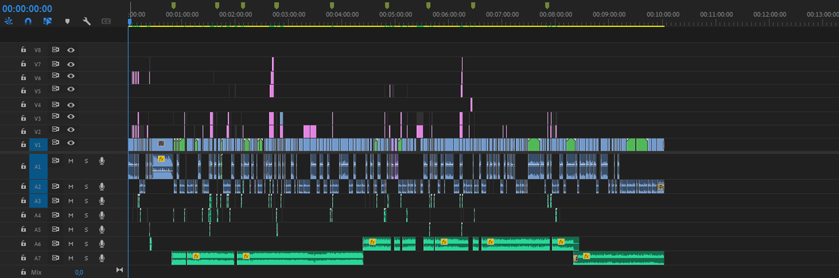839x278 pixels.
Task: Mute audio track A4
Action: (x=71, y=215)
